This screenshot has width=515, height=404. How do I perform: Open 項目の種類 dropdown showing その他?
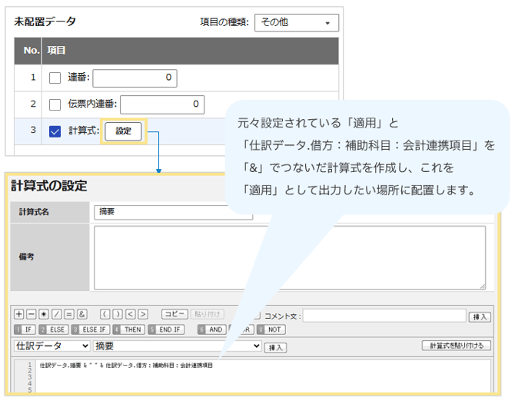click(x=297, y=22)
